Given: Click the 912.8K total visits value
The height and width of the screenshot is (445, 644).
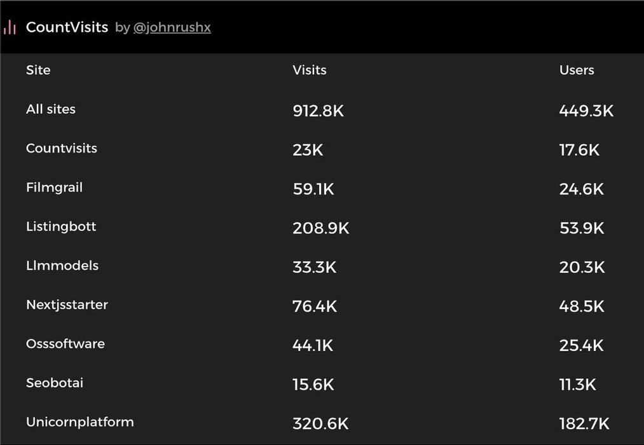Looking at the screenshot, I should tap(318, 111).
